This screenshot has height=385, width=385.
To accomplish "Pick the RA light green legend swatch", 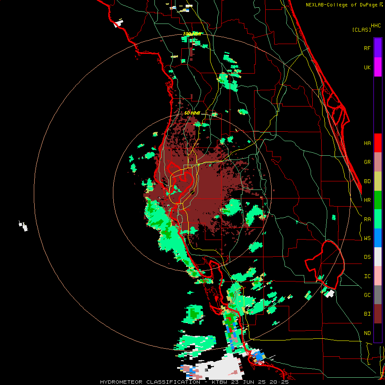I will [x=378, y=219].
